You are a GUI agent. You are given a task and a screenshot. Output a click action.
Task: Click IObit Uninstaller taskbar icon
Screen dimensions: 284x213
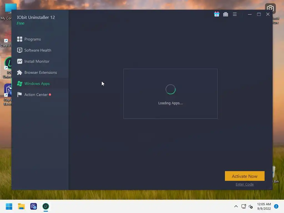coord(46,206)
